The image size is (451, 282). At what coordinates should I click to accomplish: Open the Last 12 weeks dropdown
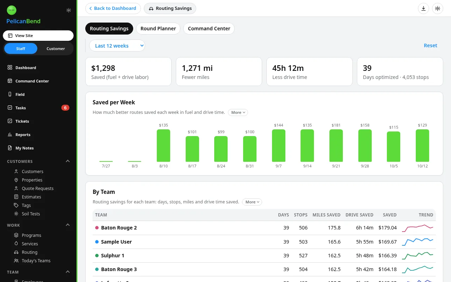(117, 45)
